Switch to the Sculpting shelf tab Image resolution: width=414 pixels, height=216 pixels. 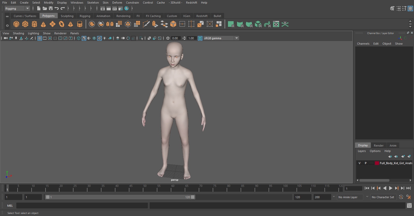pos(67,16)
